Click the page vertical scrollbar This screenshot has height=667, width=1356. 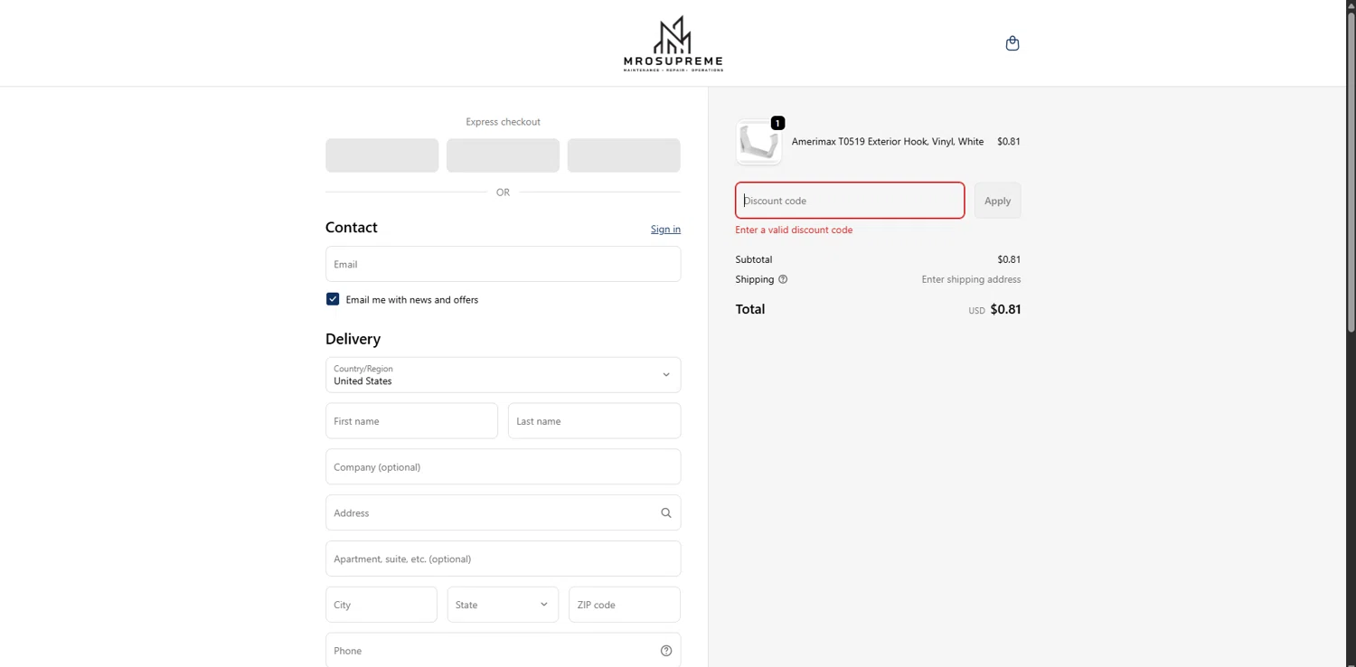pyautogui.click(x=1351, y=172)
